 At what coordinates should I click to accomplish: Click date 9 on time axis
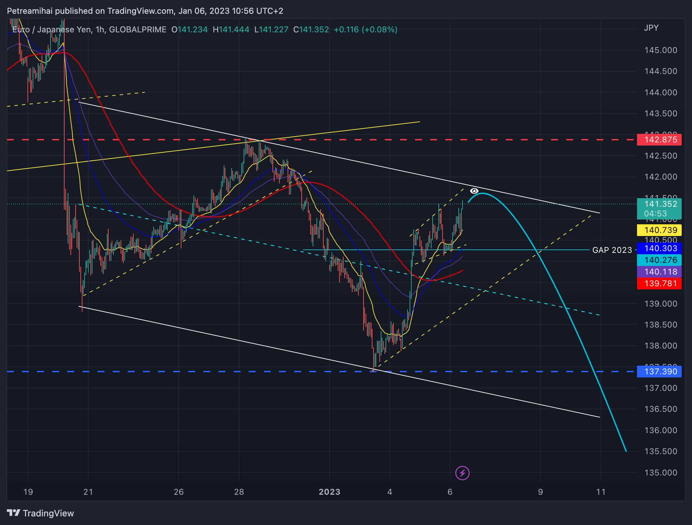click(x=540, y=492)
